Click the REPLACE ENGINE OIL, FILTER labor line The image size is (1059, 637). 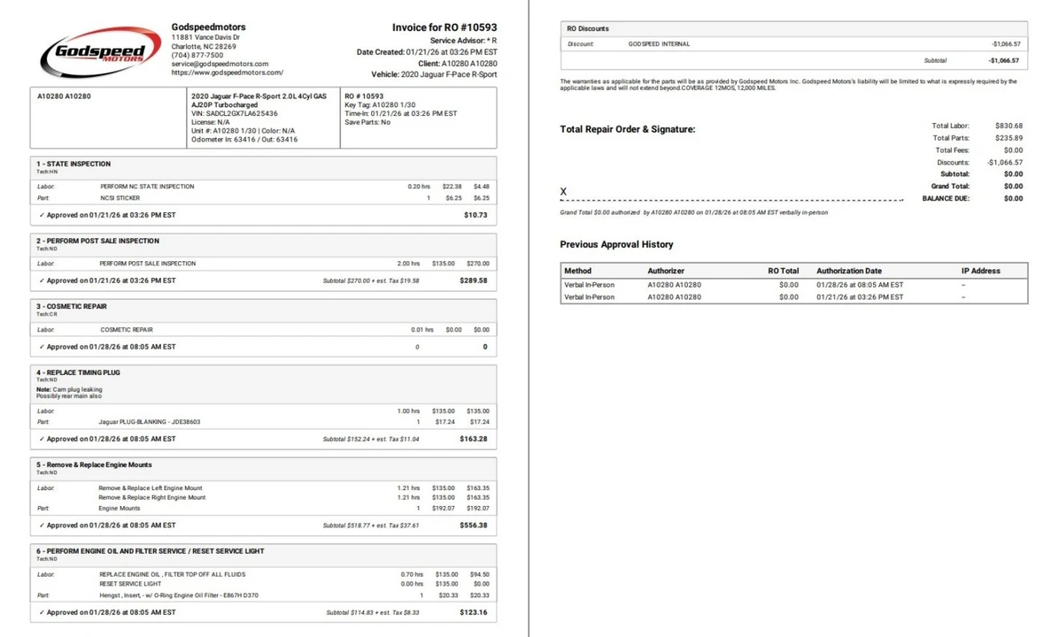point(263,574)
